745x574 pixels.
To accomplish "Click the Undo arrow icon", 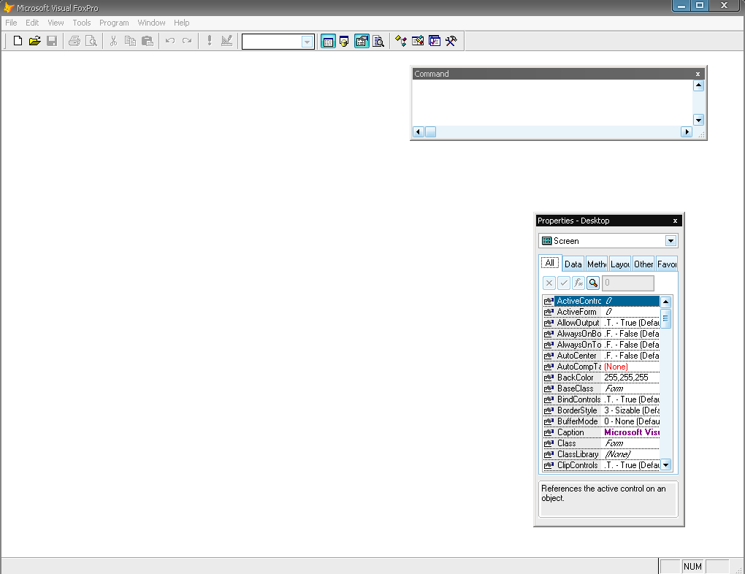I will [170, 41].
